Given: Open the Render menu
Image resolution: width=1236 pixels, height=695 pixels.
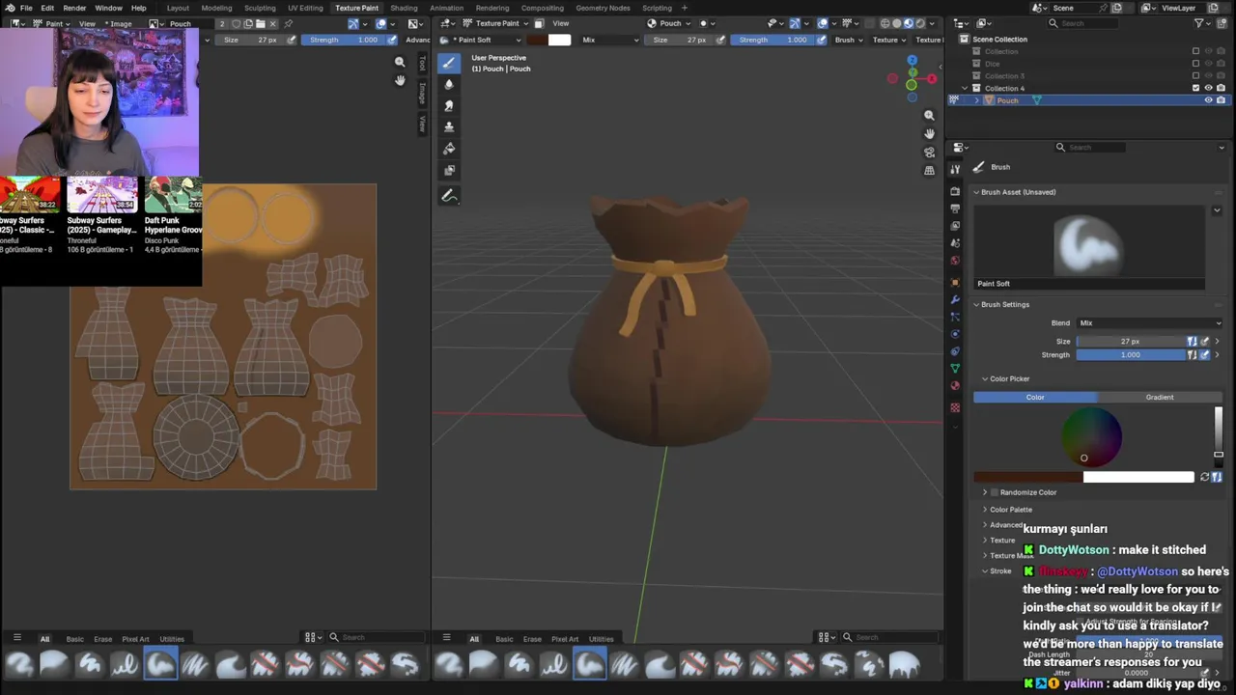Looking at the screenshot, I should (x=74, y=8).
